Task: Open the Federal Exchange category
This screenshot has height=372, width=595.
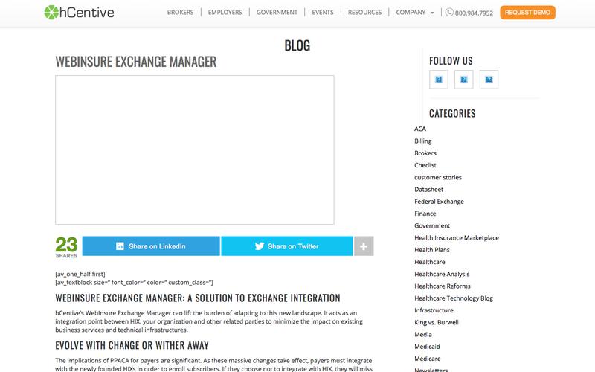Action: pyautogui.click(x=439, y=202)
